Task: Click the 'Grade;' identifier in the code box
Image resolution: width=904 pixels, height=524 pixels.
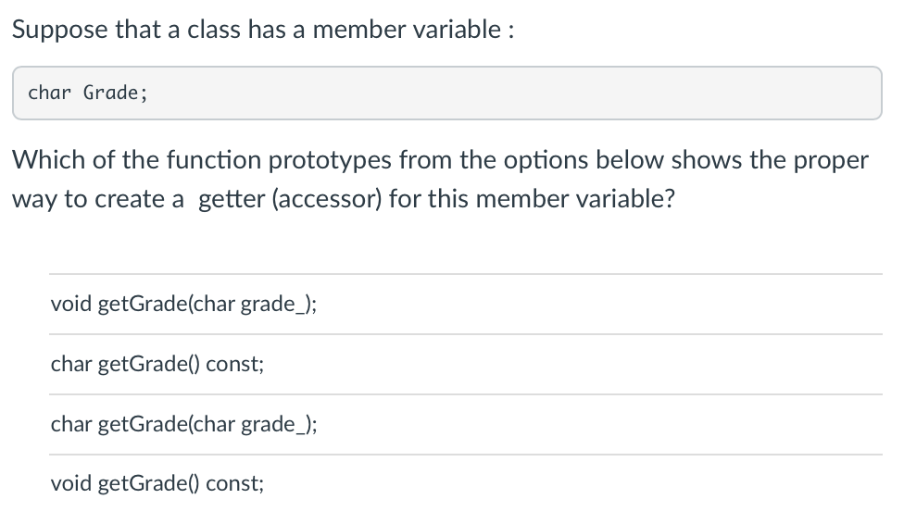Action: point(115,93)
